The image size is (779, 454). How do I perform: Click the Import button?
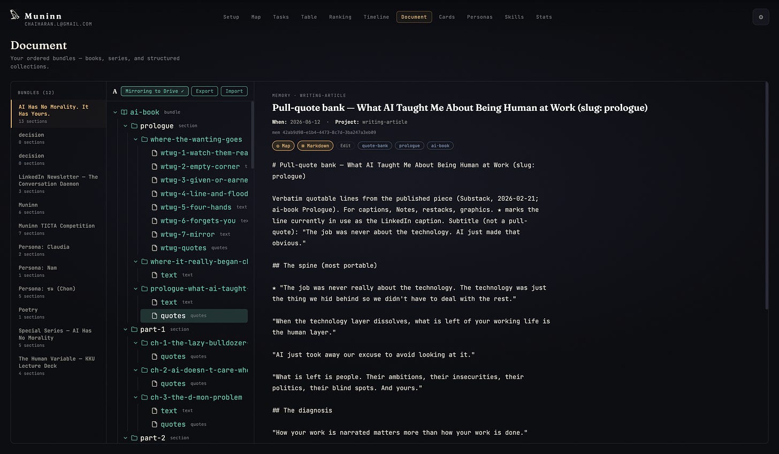(x=234, y=91)
